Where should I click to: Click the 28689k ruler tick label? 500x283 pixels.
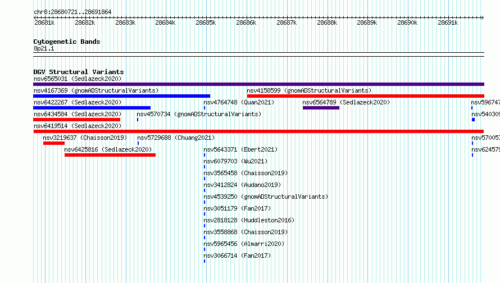click(367, 22)
